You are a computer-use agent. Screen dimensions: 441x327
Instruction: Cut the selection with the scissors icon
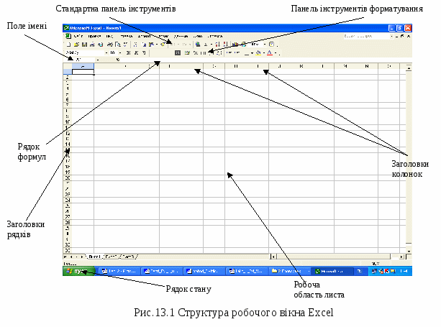point(135,45)
